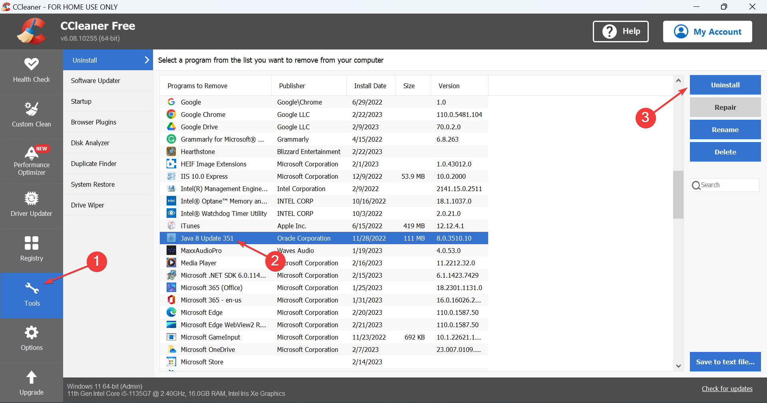Select Microsoft .NET SDK 6.0.114 row

pos(324,275)
